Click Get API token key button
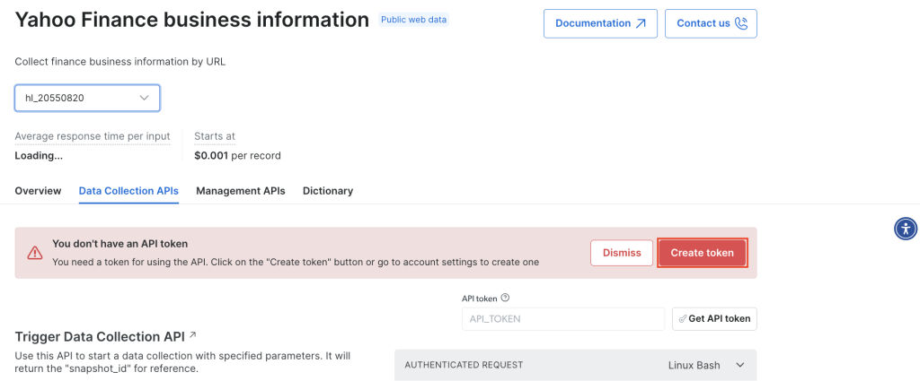The width and height of the screenshot is (920, 381). pos(713,319)
